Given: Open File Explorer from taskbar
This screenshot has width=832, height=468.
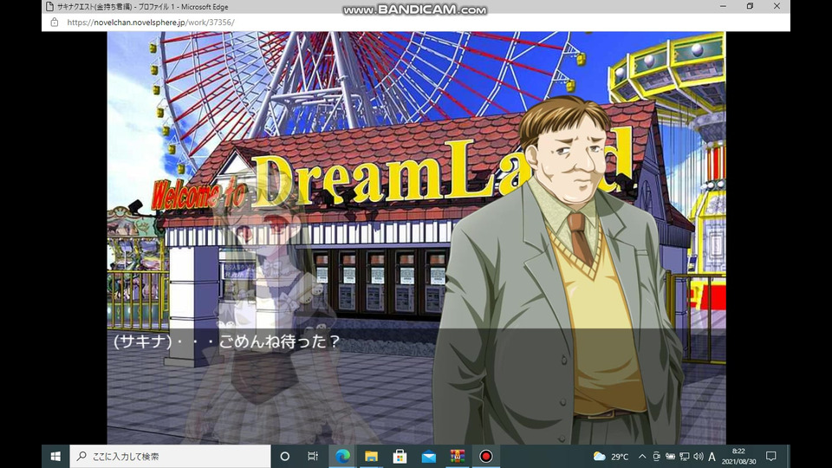Looking at the screenshot, I should pyautogui.click(x=371, y=457).
